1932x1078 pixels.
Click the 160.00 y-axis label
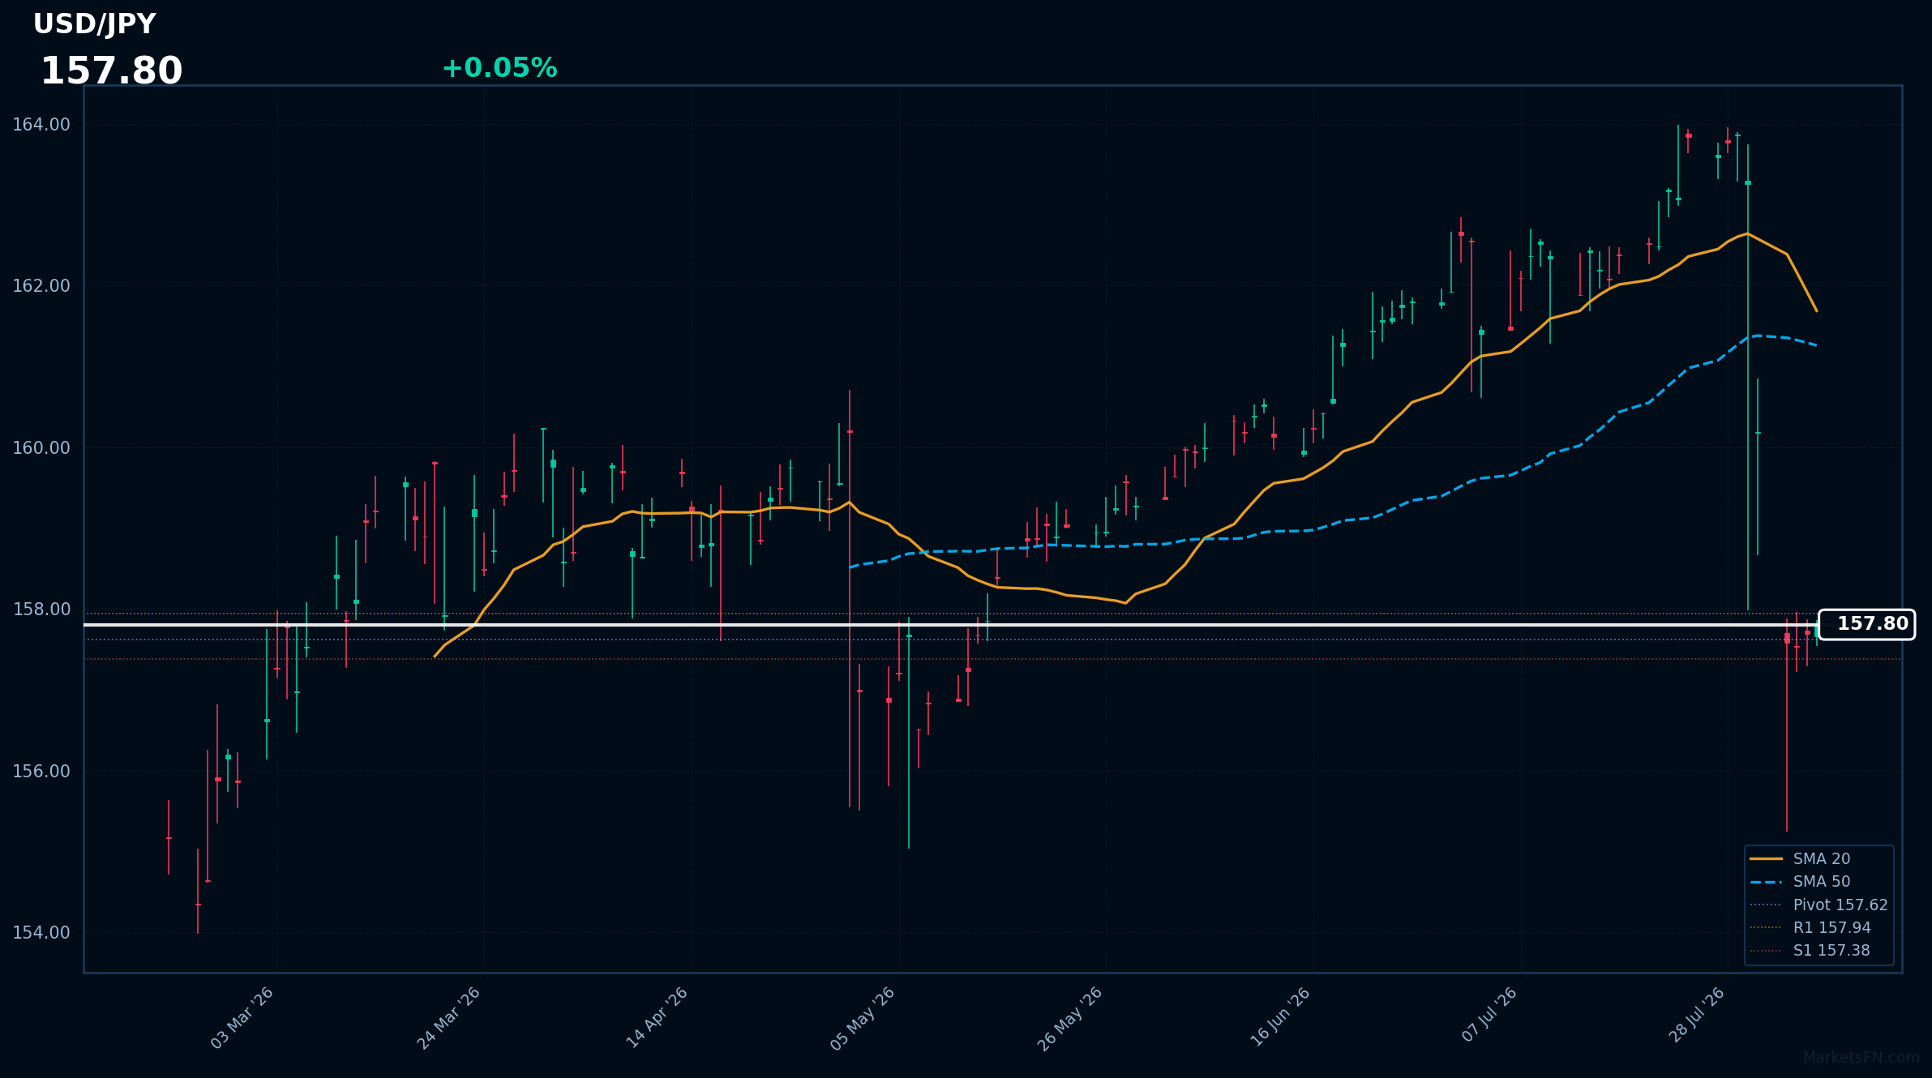pos(41,448)
